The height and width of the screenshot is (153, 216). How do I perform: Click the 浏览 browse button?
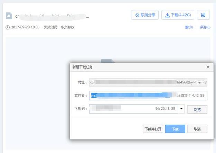(197, 109)
